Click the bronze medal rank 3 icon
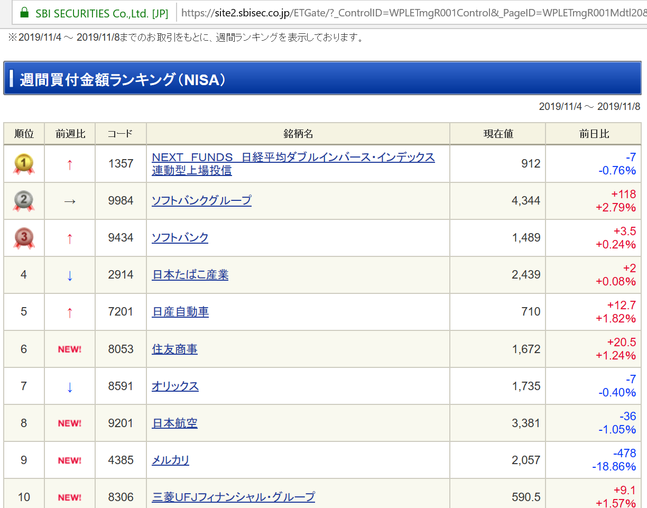 (24, 238)
